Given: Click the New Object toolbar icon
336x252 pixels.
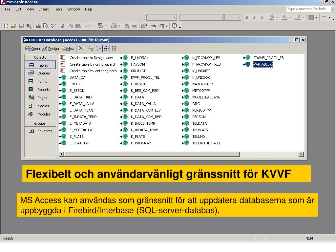Looking at the screenshot, I should [x=161, y=26].
